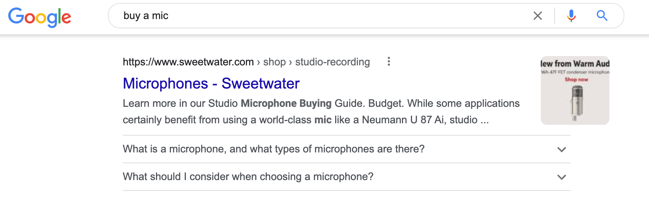Select the "studio-recording" breadcrumb segment
This screenshot has width=649, height=198.
(x=333, y=62)
